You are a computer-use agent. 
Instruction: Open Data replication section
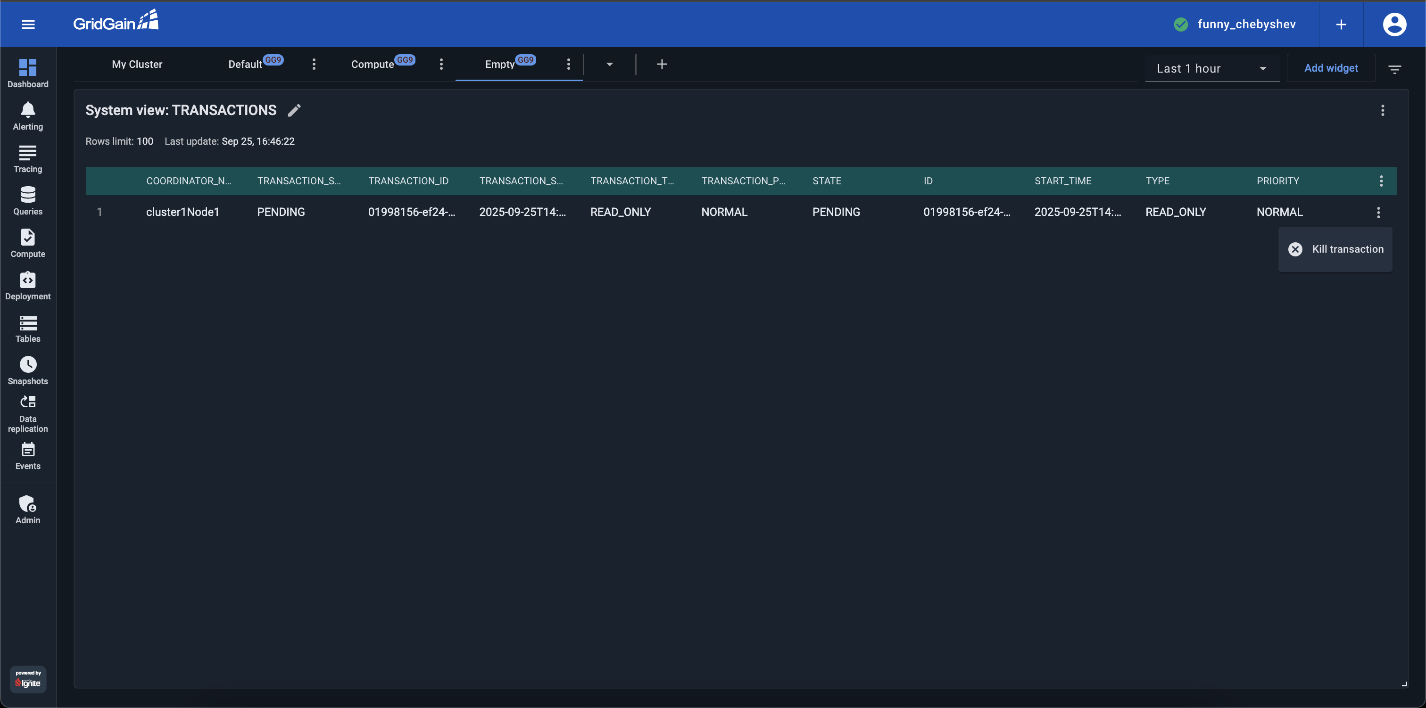[x=28, y=413]
